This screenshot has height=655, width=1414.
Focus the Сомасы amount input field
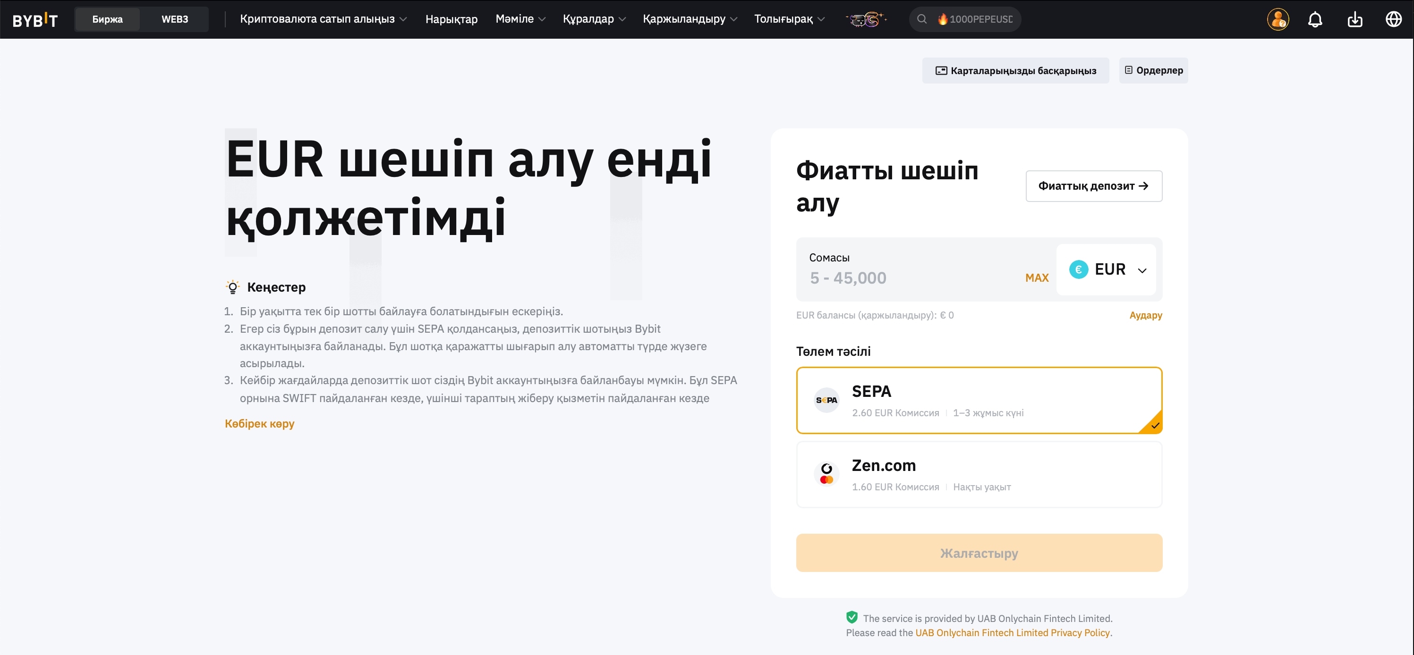(x=906, y=277)
